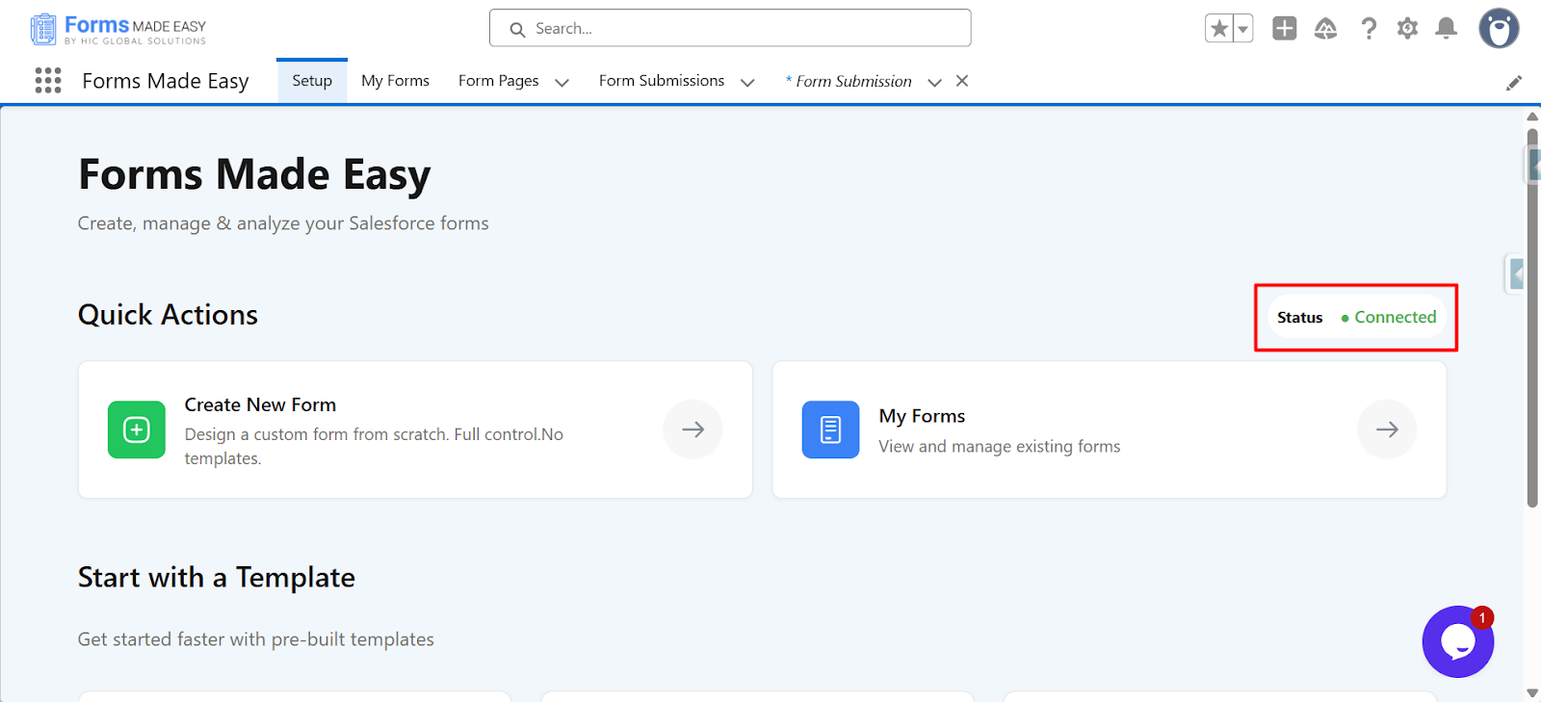Viewport: 1541px width, 702px height.
Task: Click the scrollbar up arrow
Action: (1532, 117)
